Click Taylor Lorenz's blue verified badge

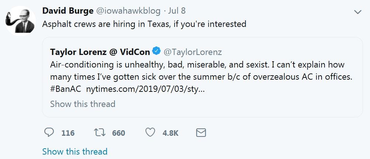[157, 51]
